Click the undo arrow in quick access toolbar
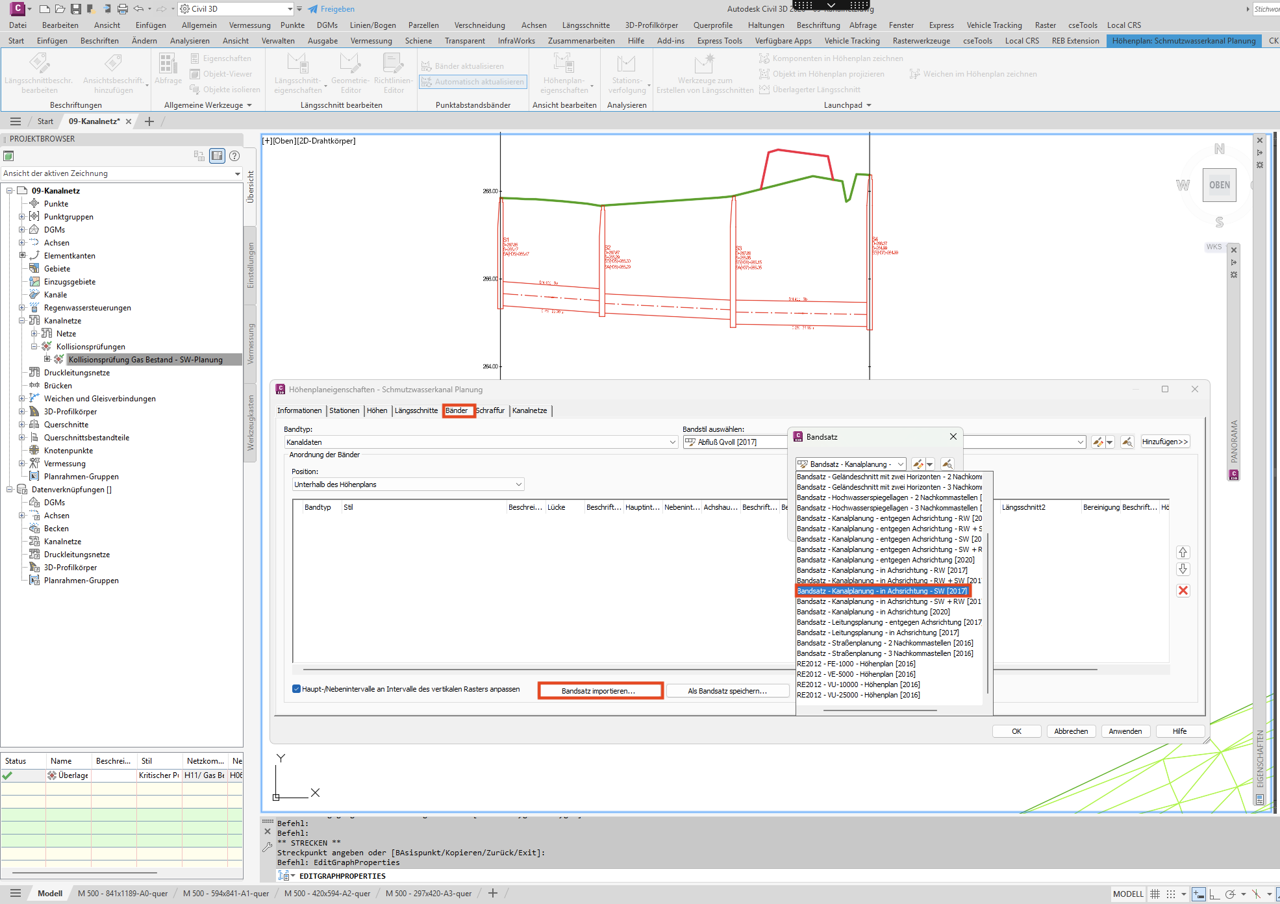The height and width of the screenshot is (904, 1280). click(x=138, y=9)
